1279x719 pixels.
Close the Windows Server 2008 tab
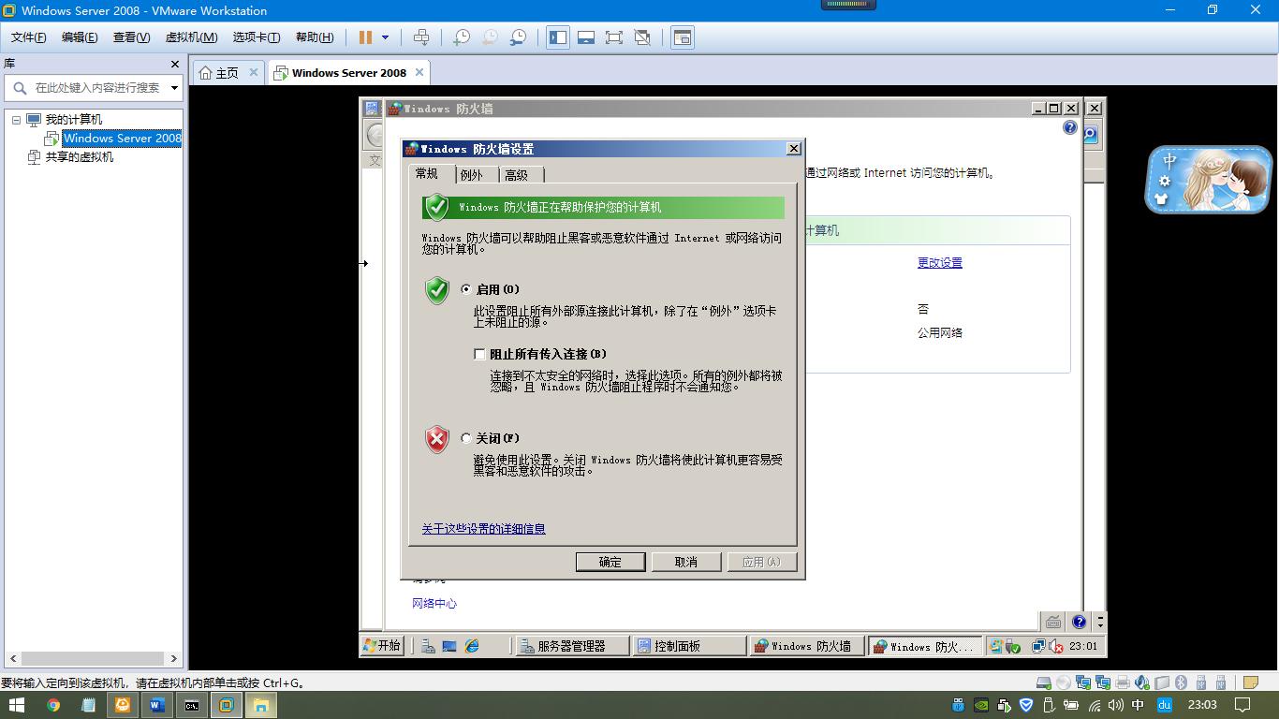coord(419,72)
